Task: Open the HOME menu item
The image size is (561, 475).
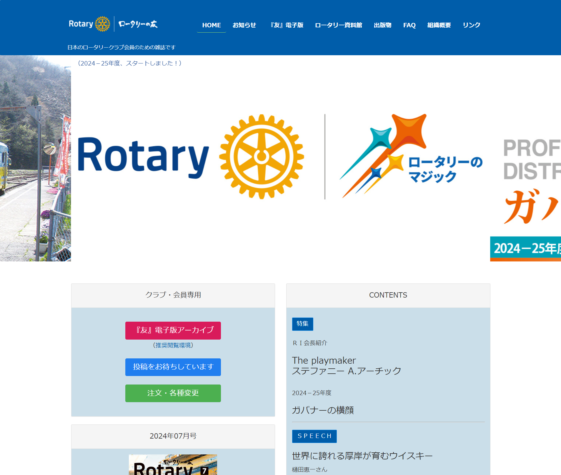Action: coord(212,25)
